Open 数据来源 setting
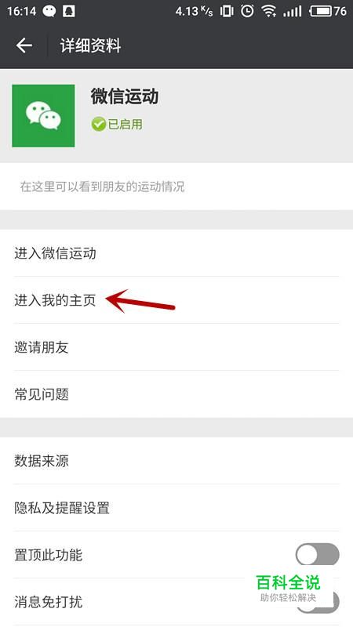This screenshot has height=627, width=353. [x=176, y=461]
